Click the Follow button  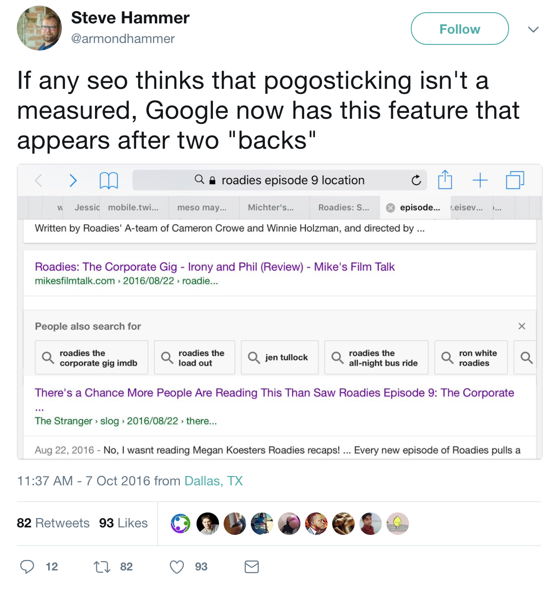(x=459, y=29)
